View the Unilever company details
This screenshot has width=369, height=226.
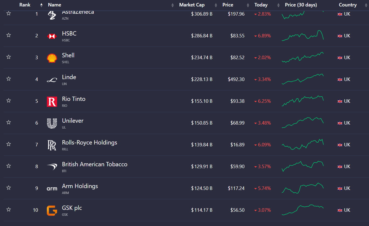coord(73,121)
